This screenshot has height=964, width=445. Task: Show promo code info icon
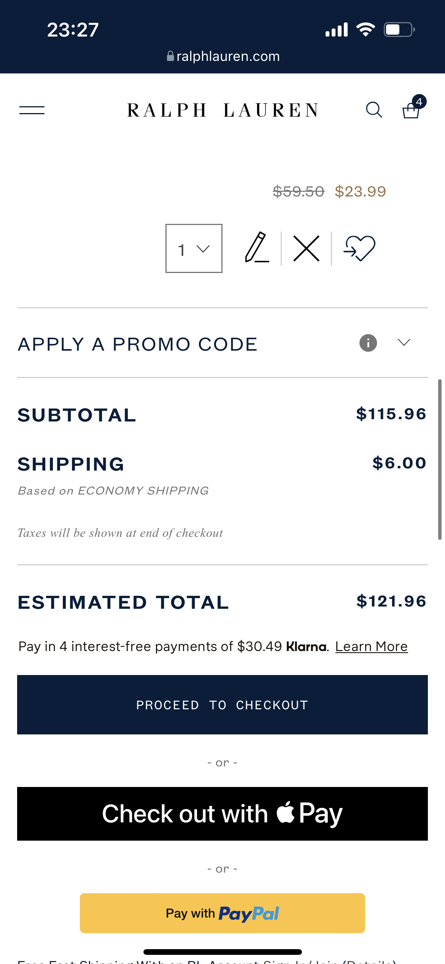tap(368, 343)
